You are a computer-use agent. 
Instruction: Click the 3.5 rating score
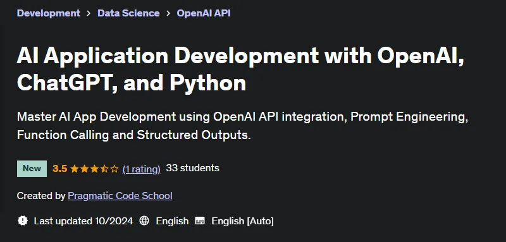(59, 169)
